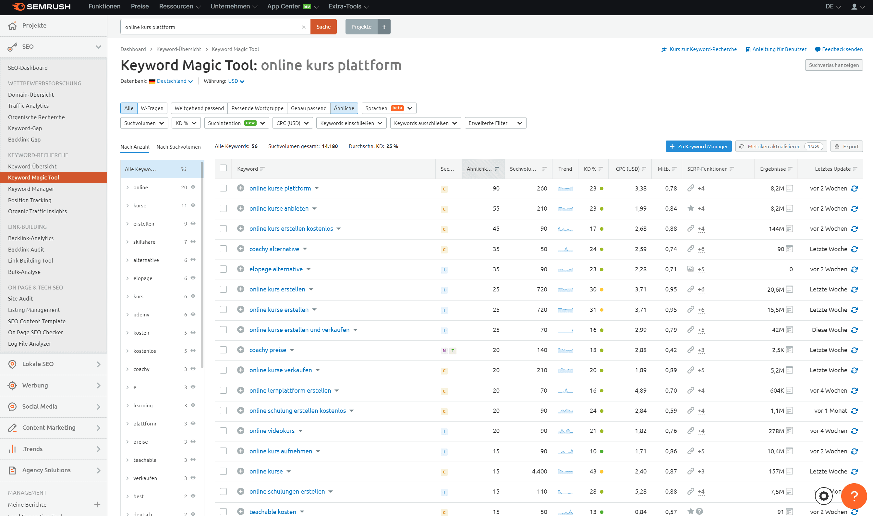This screenshot has width=873, height=516.
Task: Change the USD currency dropdown
Action: point(236,81)
